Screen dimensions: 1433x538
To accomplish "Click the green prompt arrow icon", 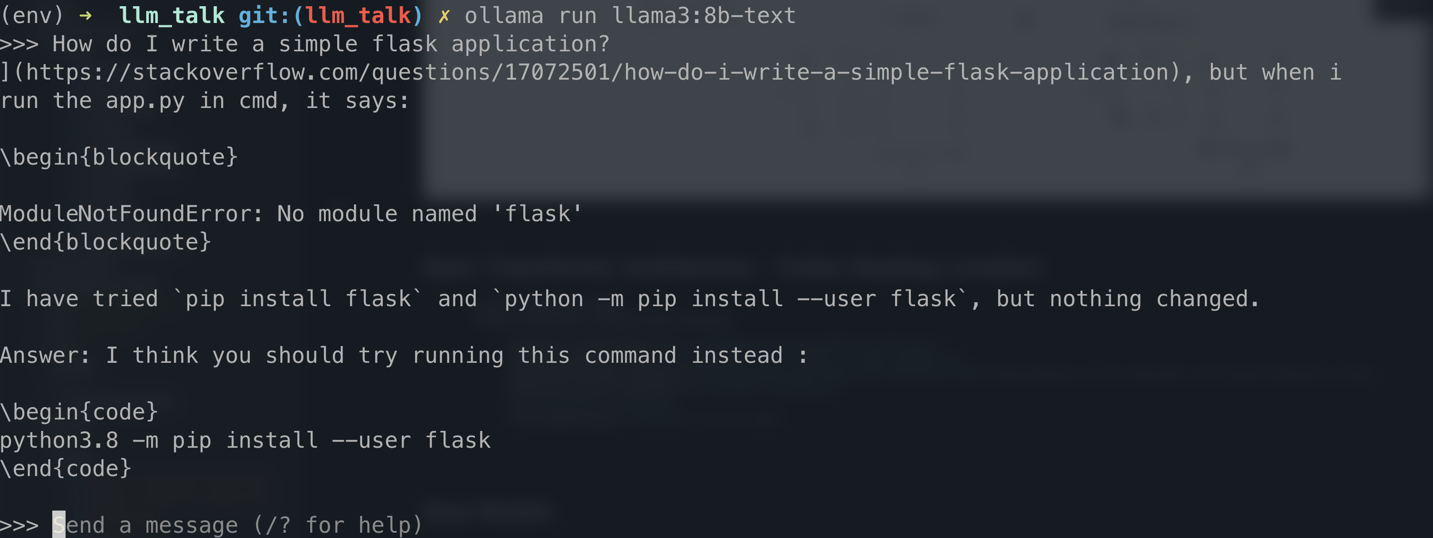I will point(86,15).
